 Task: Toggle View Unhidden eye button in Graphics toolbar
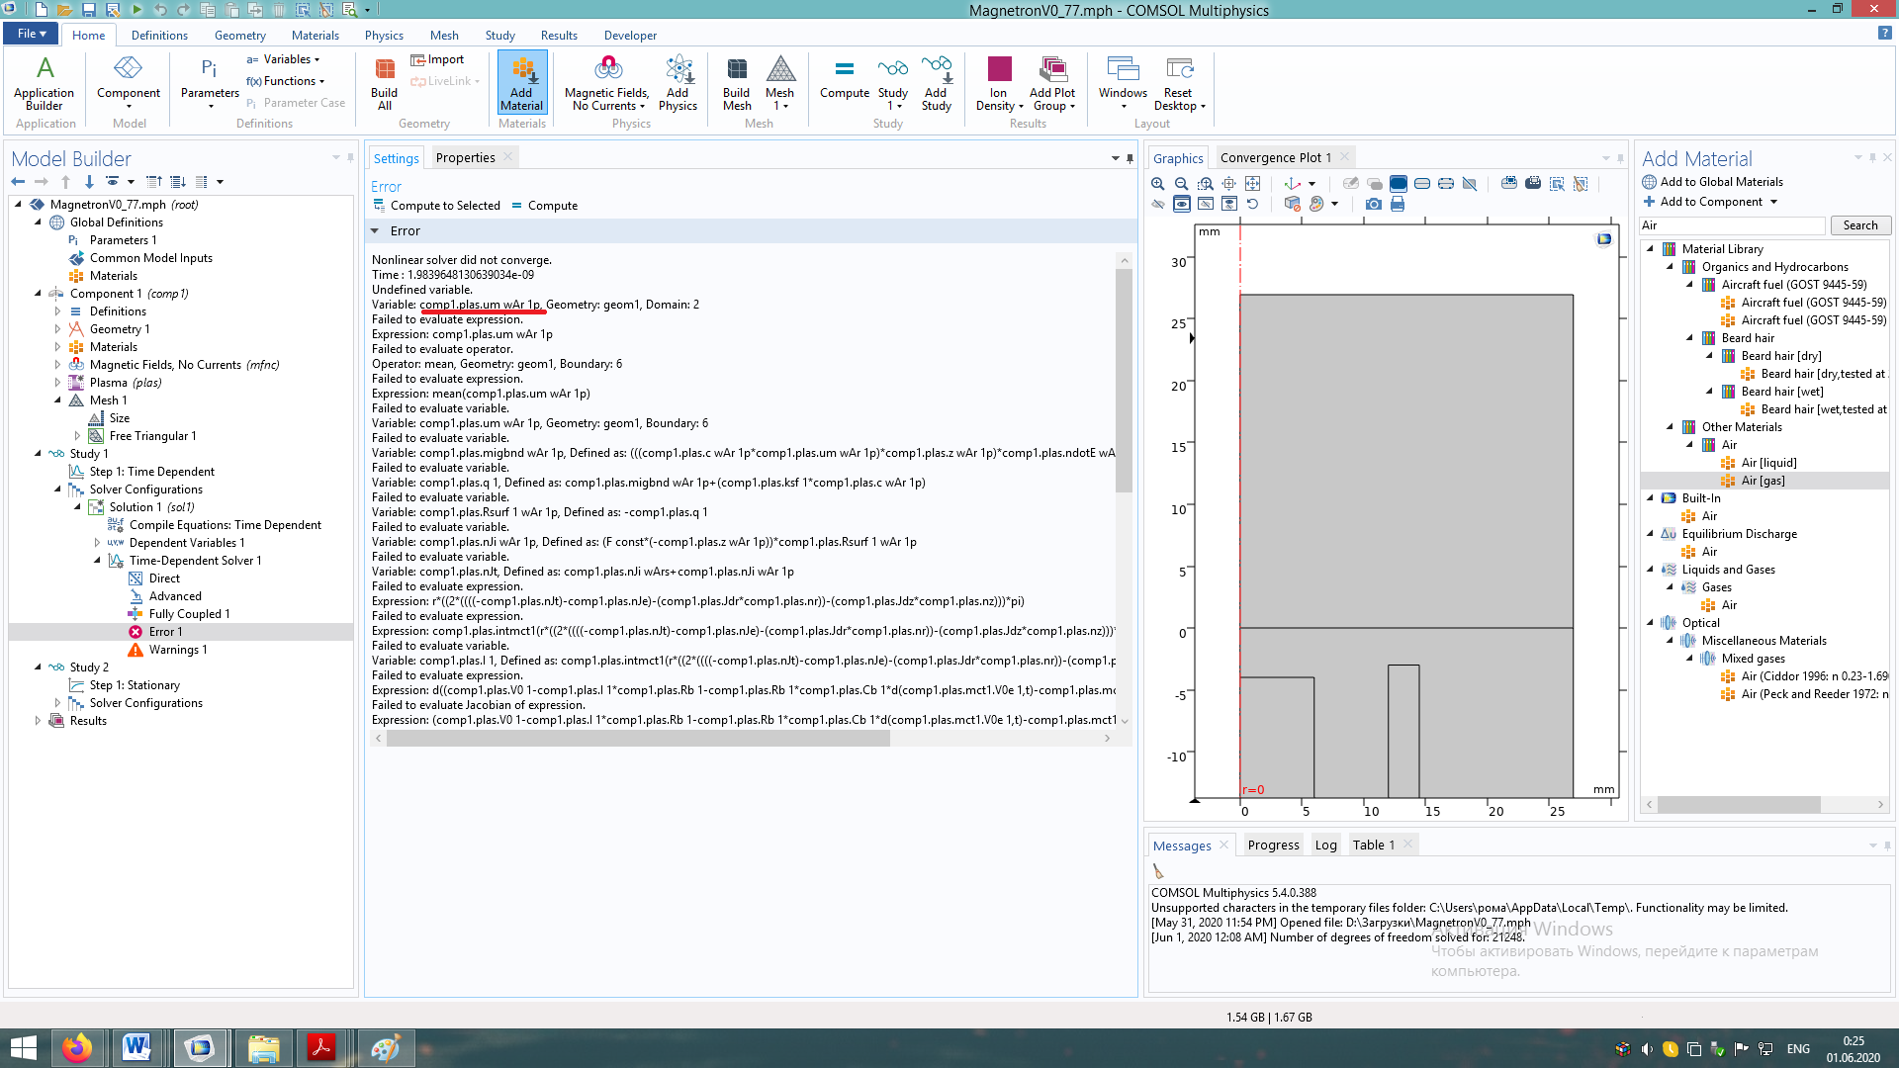tap(1182, 204)
